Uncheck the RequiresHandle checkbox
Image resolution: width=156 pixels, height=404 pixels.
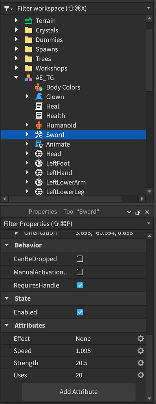(x=80, y=286)
